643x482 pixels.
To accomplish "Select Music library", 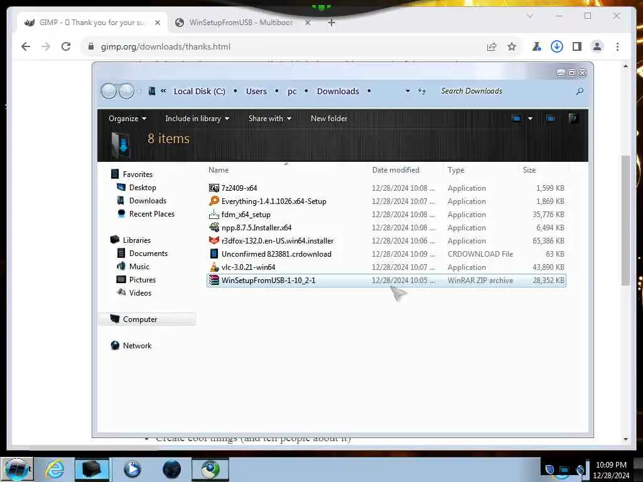I will click(139, 266).
